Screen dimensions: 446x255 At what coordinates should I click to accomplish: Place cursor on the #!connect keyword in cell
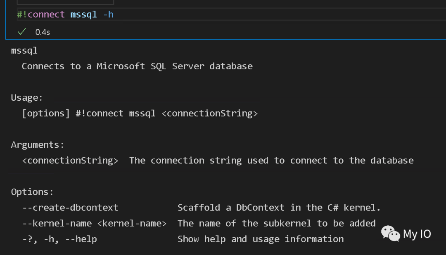coord(41,14)
